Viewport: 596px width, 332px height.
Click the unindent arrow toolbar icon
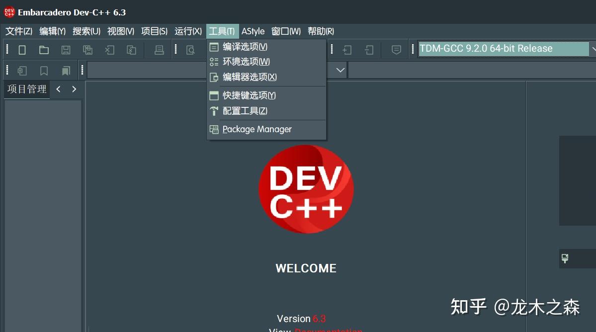(x=369, y=50)
